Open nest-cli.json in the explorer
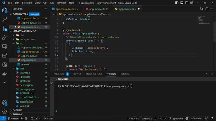The image size is (216, 121). 26,85
